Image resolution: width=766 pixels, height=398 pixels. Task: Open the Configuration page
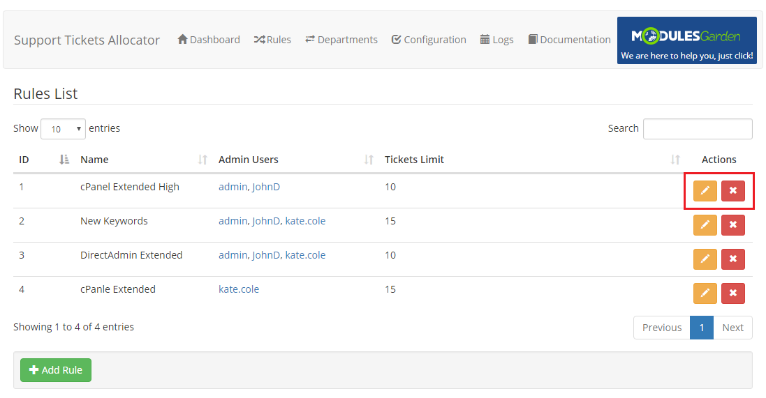click(429, 40)
